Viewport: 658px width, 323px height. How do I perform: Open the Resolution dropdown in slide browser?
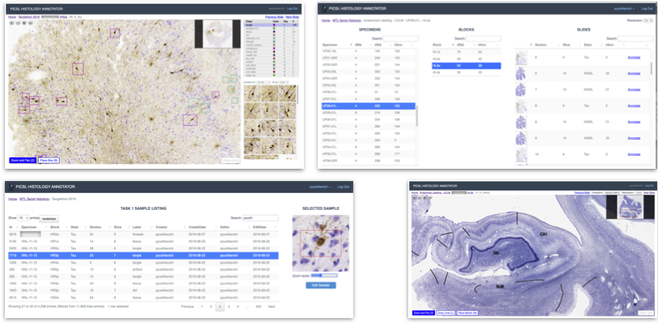click(x=648, y=20)
